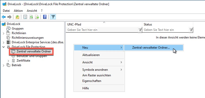Viewport: 205px width, 98px height.
Task: Open the Aktion menu in menu bar
Action: (18, 11)
